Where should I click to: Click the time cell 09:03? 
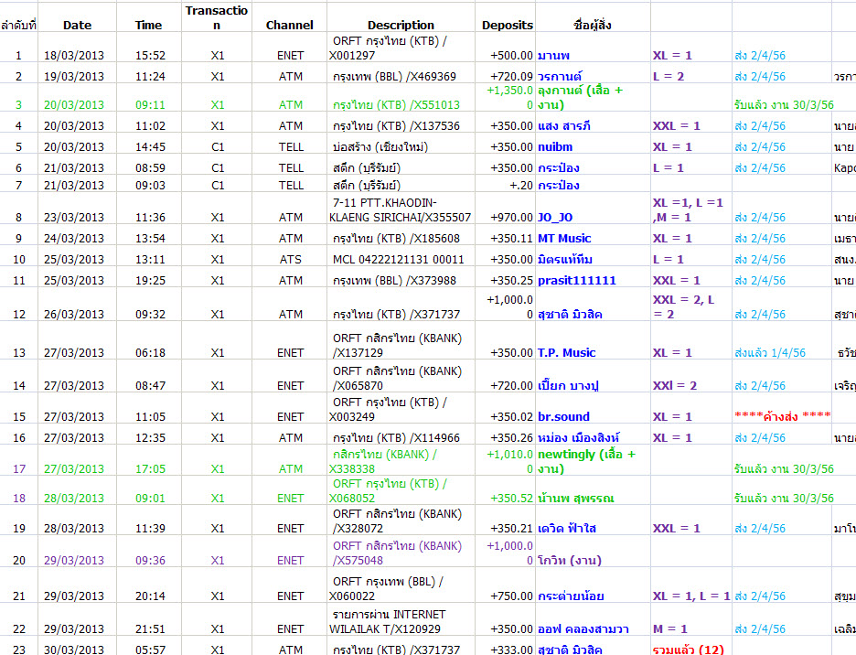(x=150, y=185)
